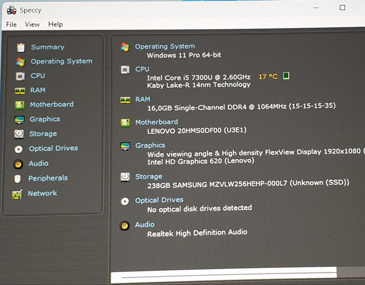Click the Graphics monitor icon in summary pane
The image size is (365, 285).
125,146
